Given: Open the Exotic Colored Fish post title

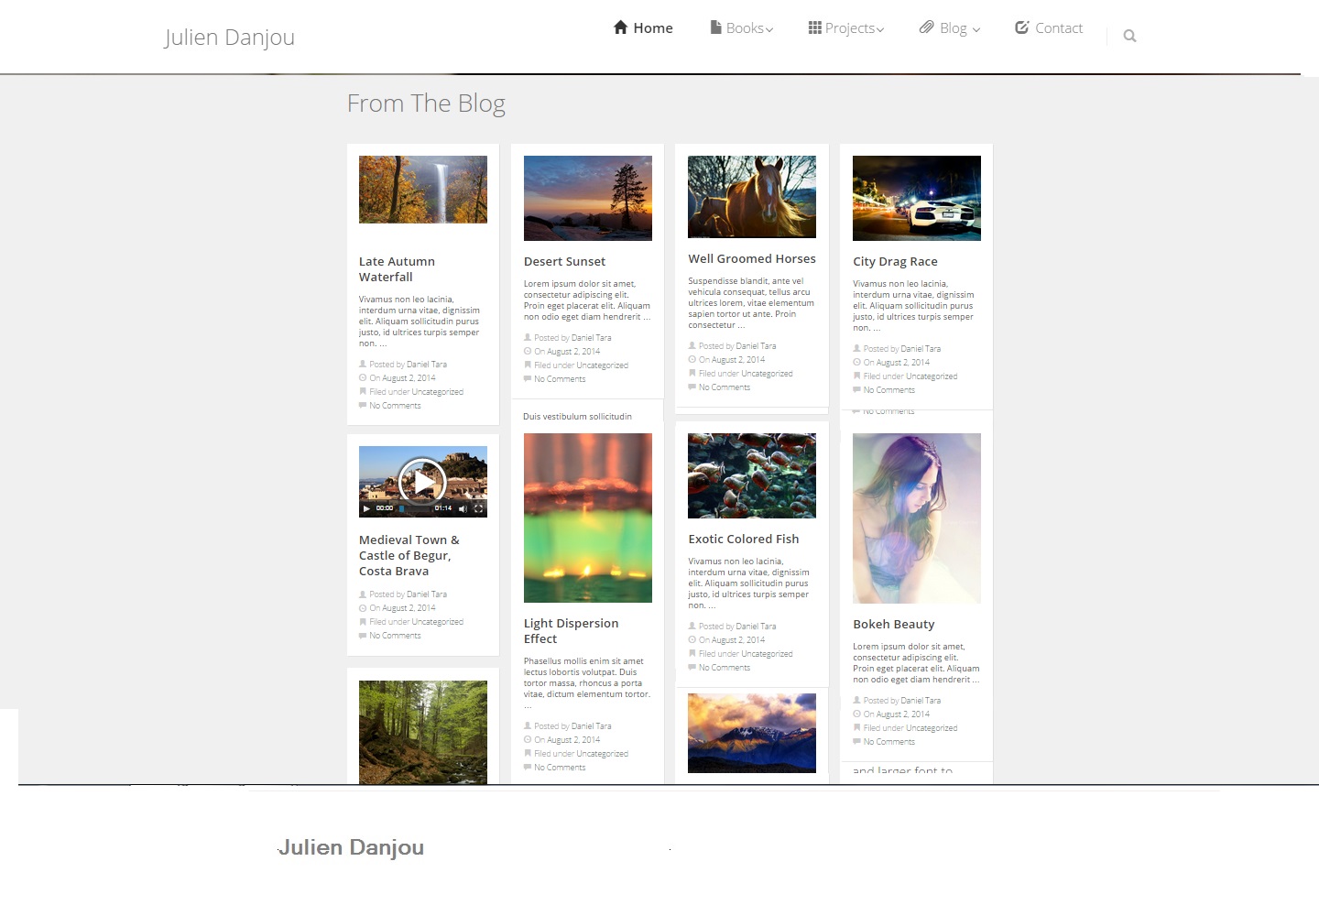Looking at the screenshot, I should (x=744, y=539).
